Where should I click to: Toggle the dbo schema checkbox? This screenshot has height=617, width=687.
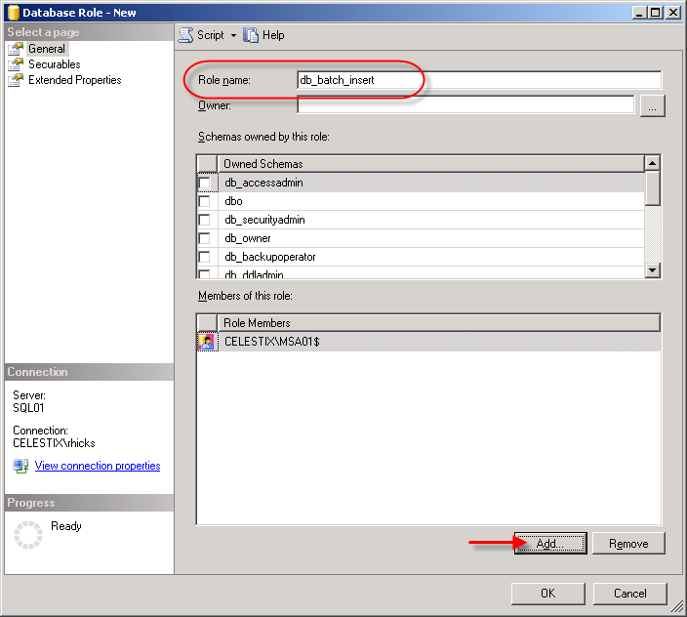205,201
